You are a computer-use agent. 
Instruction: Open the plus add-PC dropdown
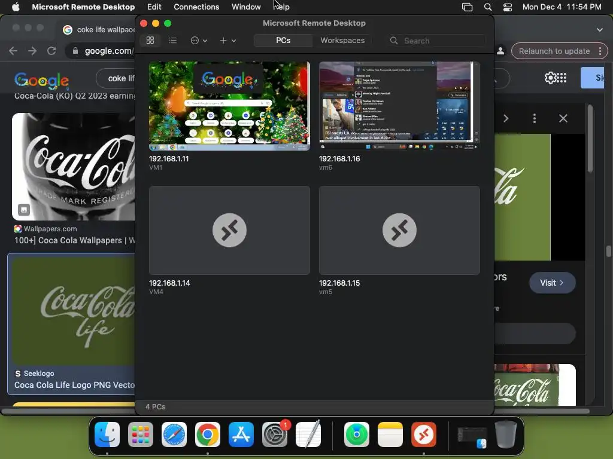[x=227, y=40]
